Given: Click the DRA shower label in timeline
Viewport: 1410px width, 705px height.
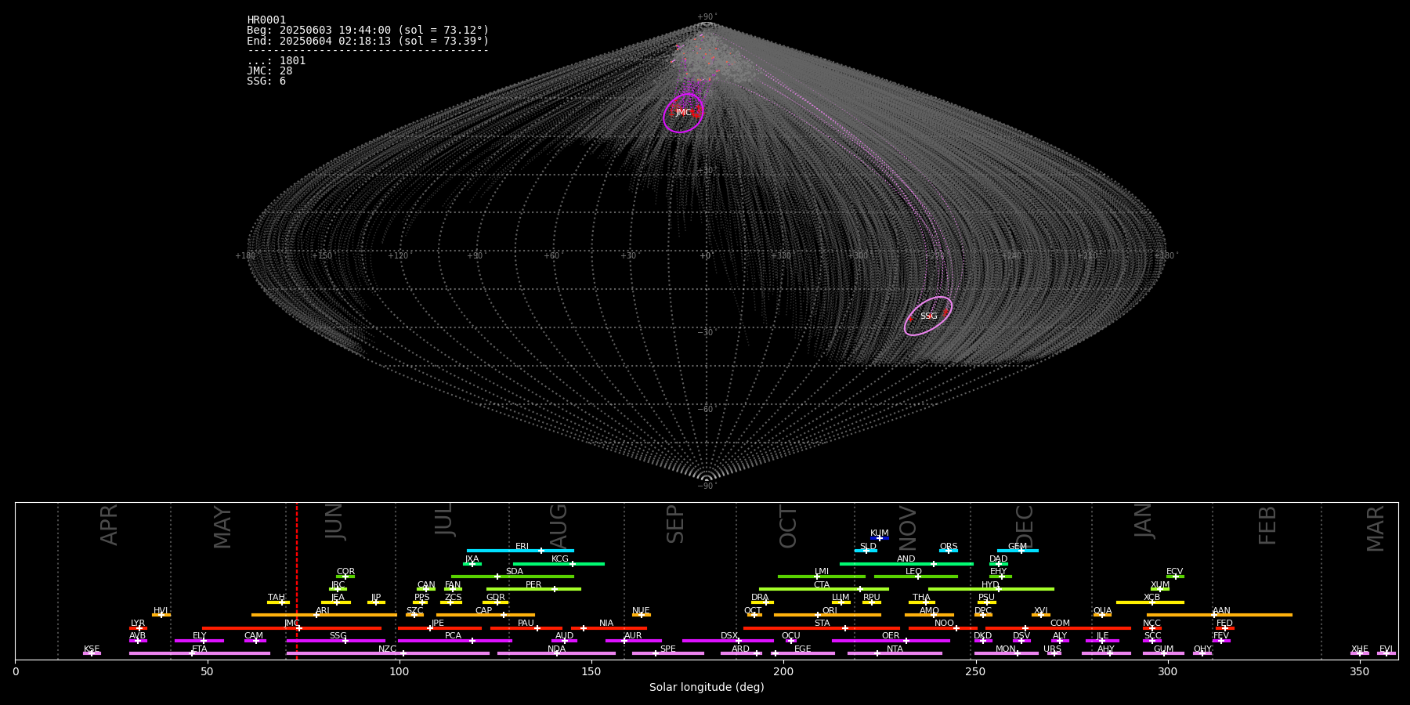Looking at the screenshot, I should tap(760, 598).
